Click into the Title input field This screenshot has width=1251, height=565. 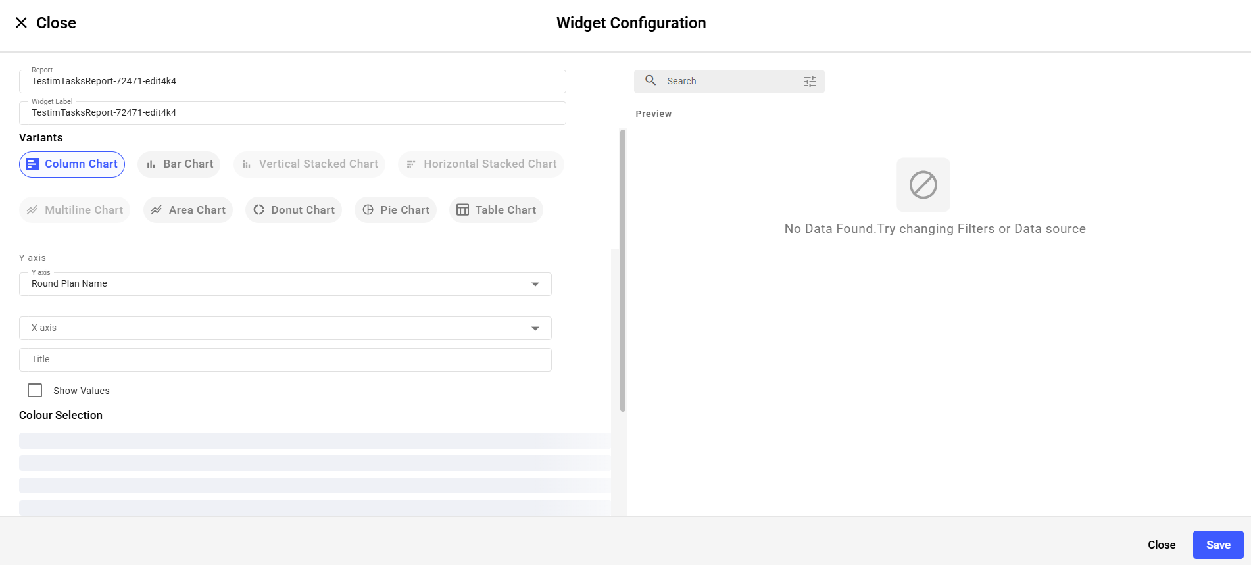pyautogui.click(x=285, y=360)
